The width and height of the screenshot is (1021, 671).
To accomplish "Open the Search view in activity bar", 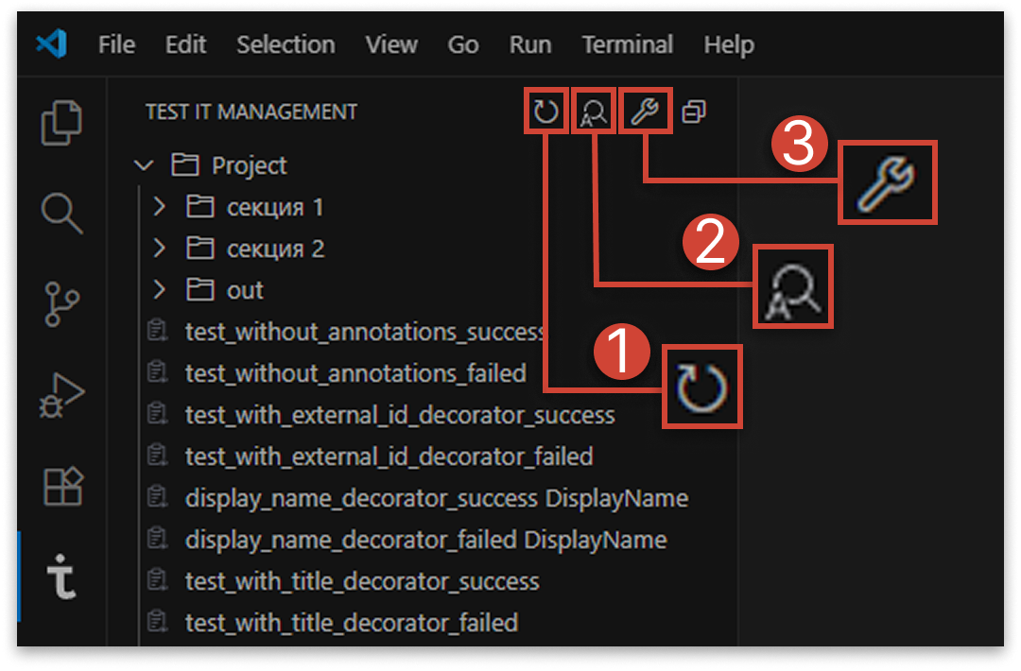I will (60, 215).
